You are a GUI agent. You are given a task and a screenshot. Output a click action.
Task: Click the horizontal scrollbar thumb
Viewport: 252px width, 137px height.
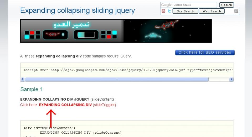[117, 79]
